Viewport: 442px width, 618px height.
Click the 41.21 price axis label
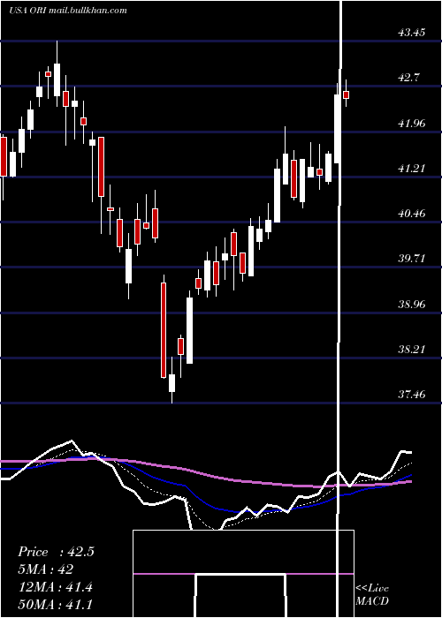[x=412, y=169]
